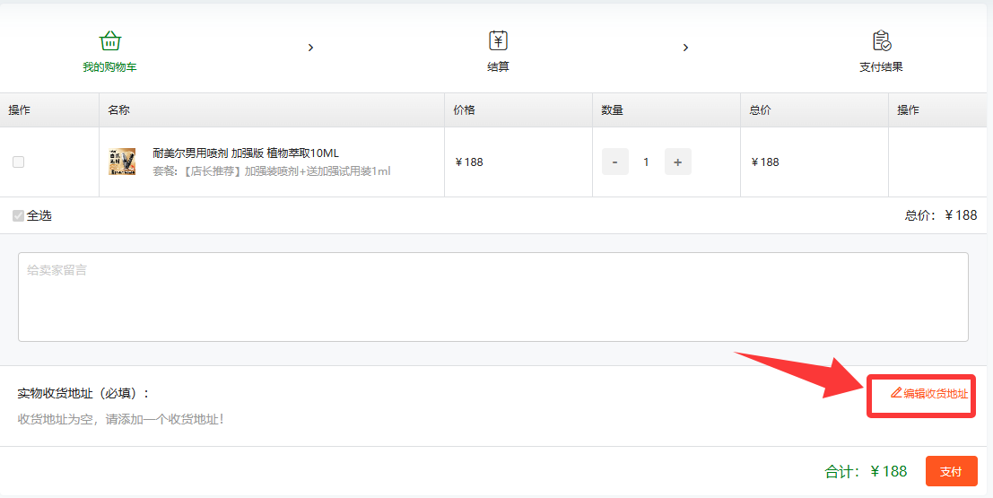Image resolution: width=993 pixels, height=498 pixels.
Task: Click 编辑收货地址 to edit shipping address
Action: (x=936, y=393)
